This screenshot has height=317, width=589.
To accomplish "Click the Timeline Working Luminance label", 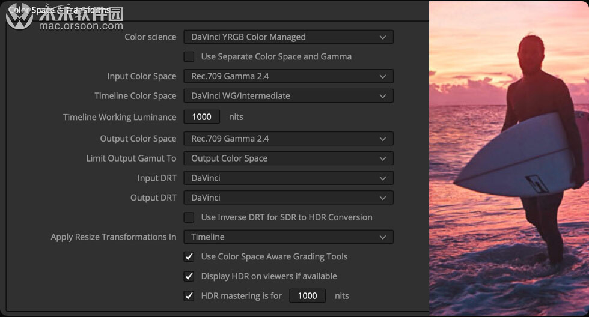I will click(120, 117).
